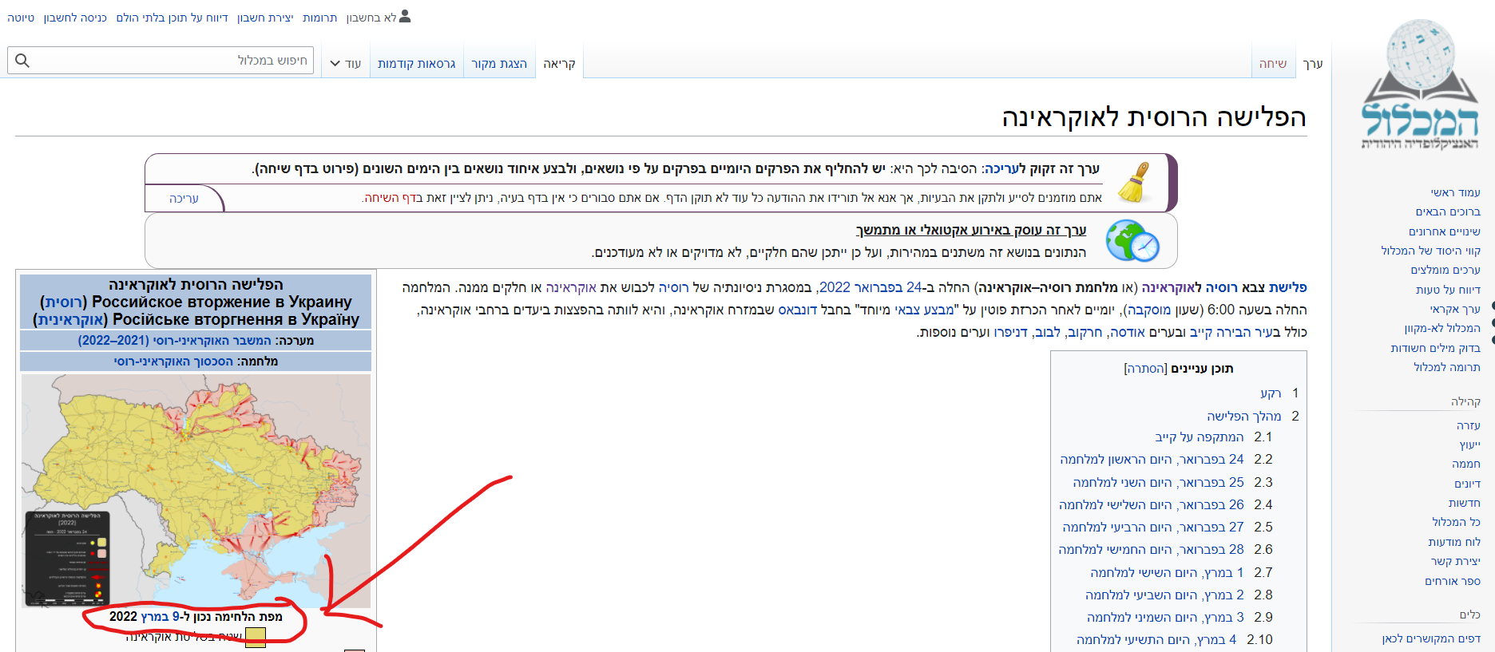Open sidebar link דיונים
Screen dimensions: 1495x652
click(1467, 484)
